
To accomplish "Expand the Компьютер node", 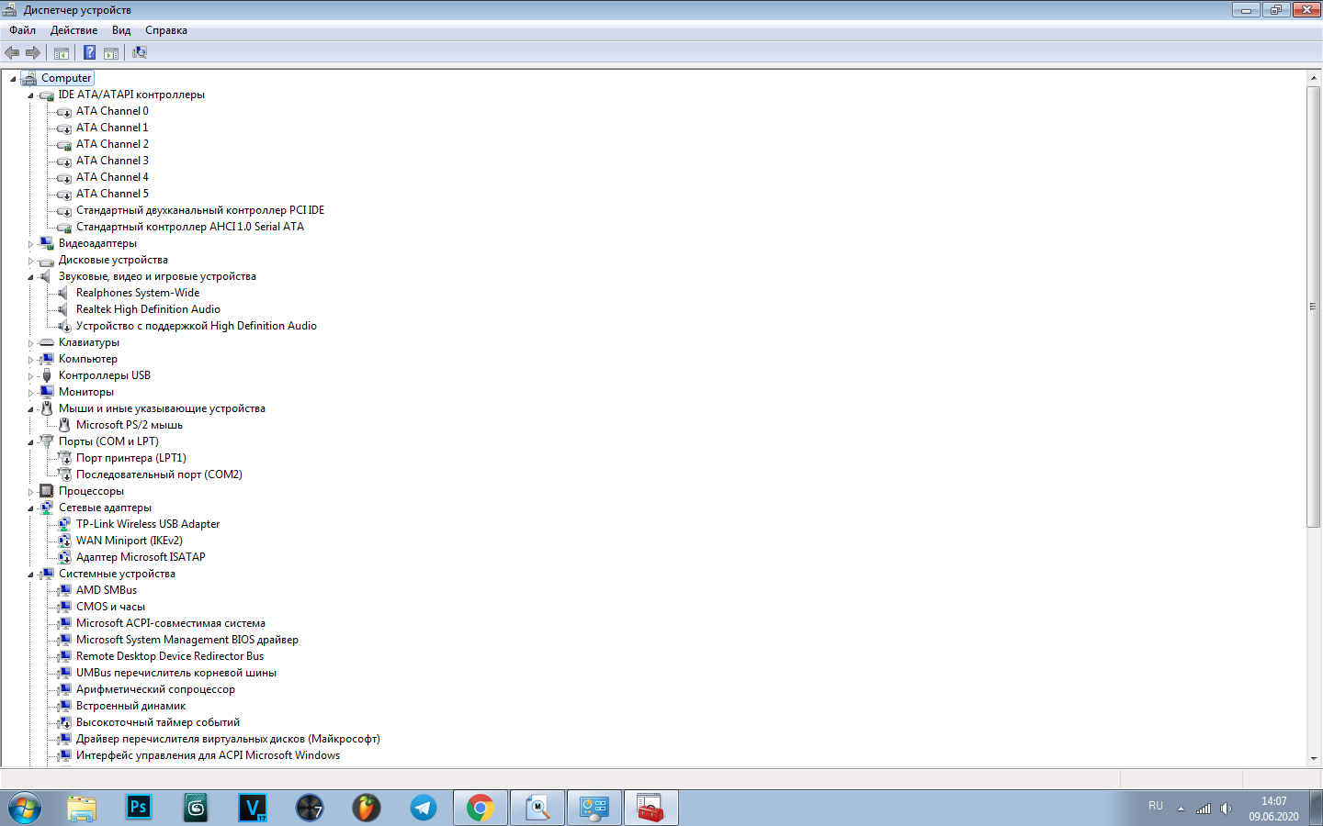I will (x=30, y=360).
